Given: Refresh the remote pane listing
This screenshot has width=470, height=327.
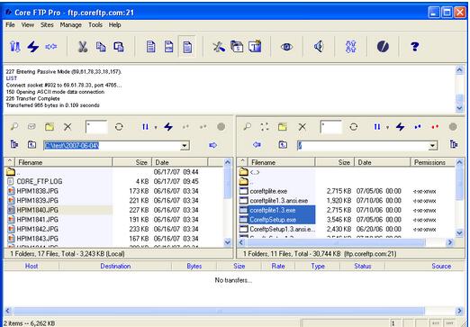Looking at the screenshot, I should [x=354, y=127].
